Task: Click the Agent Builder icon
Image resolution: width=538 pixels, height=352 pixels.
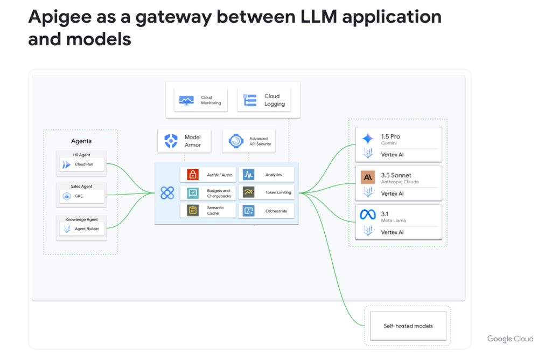Action: pyautogui.click(x=67, y=229)
